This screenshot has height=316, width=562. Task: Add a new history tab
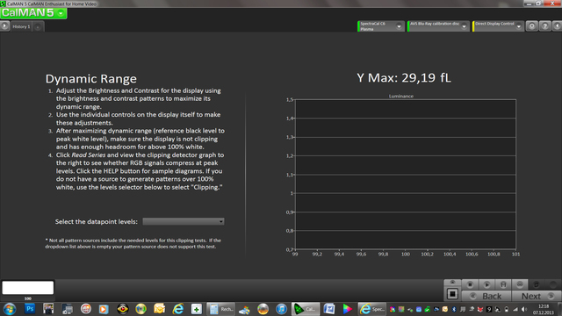[38, 27]
